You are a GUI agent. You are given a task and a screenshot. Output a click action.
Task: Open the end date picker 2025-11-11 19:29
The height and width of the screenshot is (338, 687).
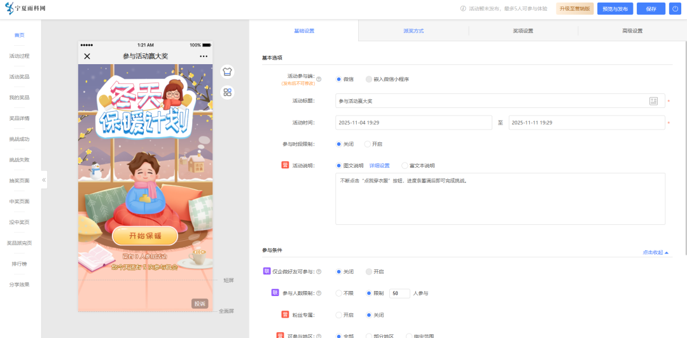(x=586, y=123)
